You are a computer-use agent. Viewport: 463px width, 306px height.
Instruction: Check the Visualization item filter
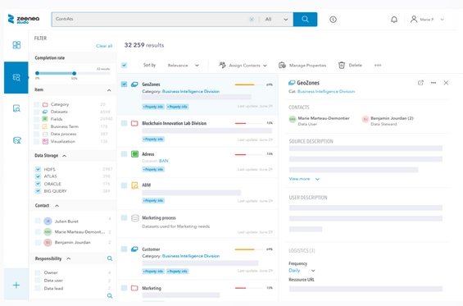(37, 141)
